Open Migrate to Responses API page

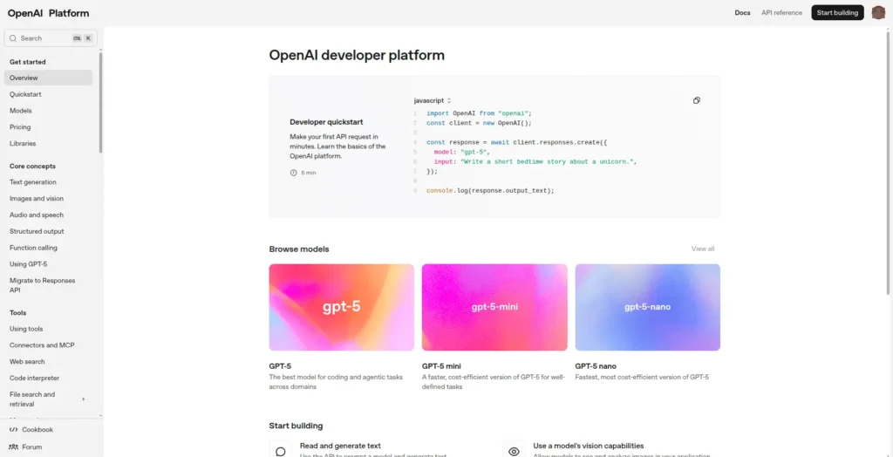coord(42,285)
